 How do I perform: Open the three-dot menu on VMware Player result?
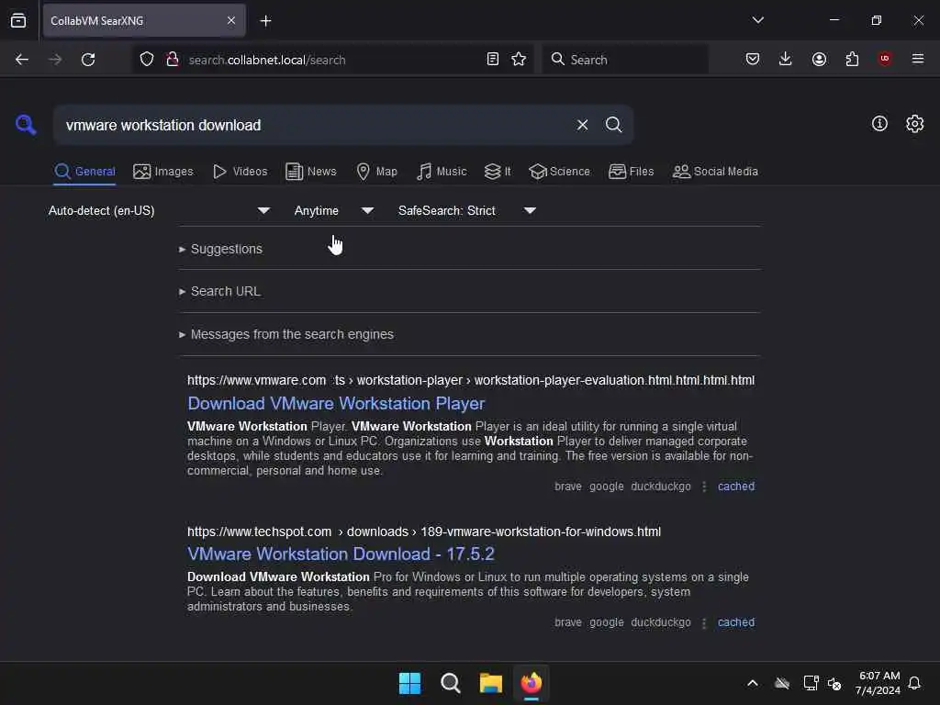click(704, 487)
